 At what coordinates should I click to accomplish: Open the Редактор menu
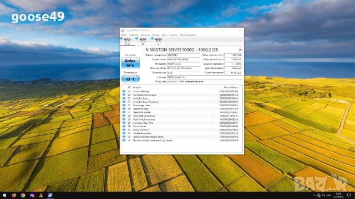click(x=133, y=35)
